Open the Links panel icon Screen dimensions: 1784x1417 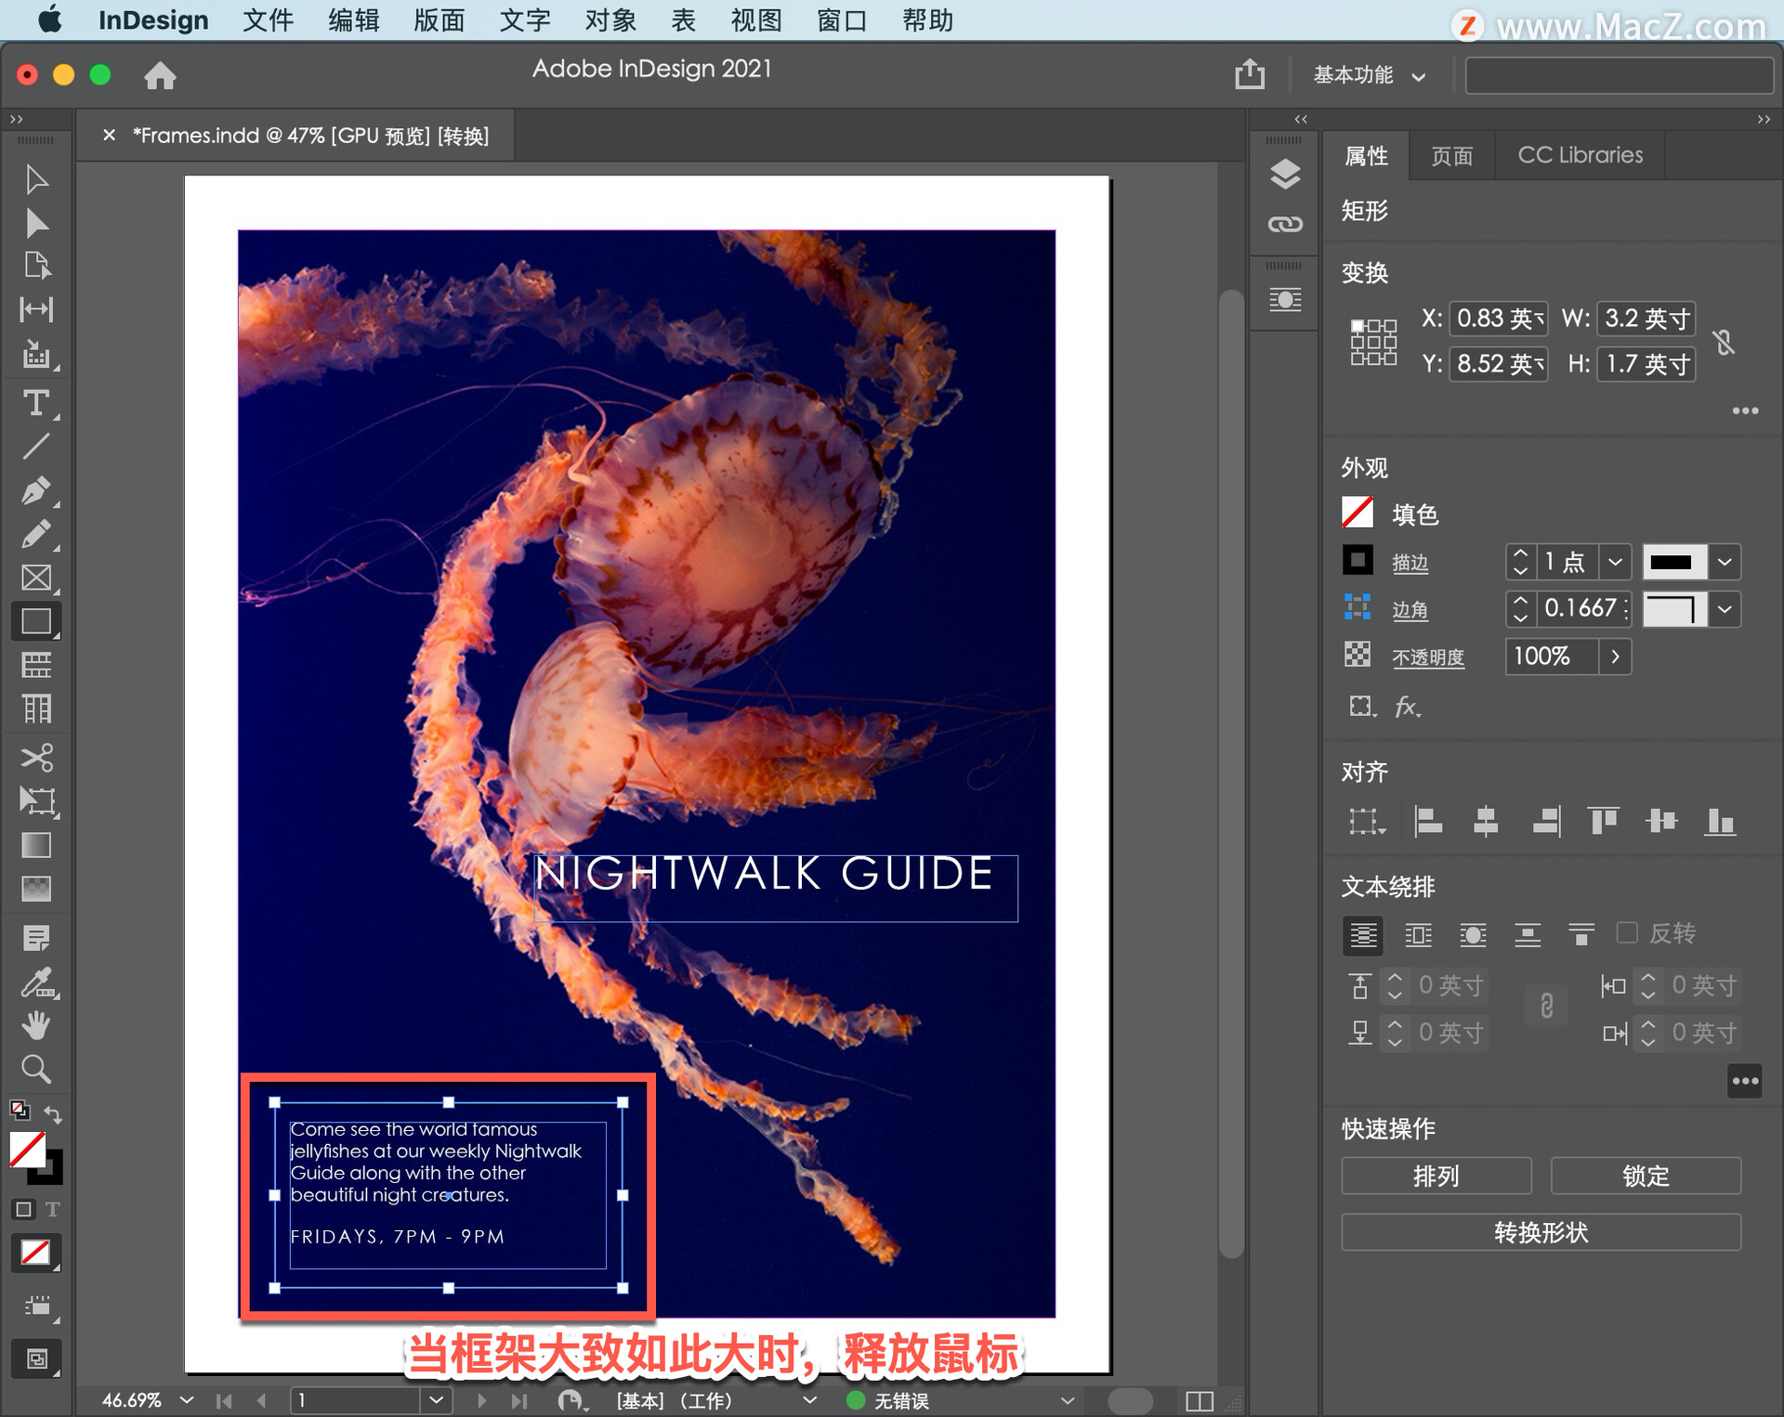click(1285, 224)
